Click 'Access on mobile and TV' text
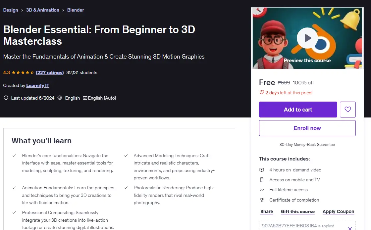Image resolution: width=371 pixels, height=230 pixels. pos(294,180)
